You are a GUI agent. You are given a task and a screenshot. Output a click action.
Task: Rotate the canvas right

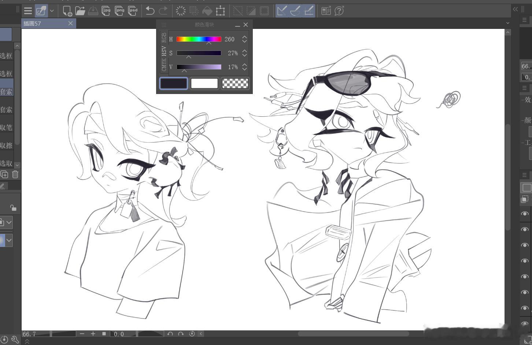181,334
